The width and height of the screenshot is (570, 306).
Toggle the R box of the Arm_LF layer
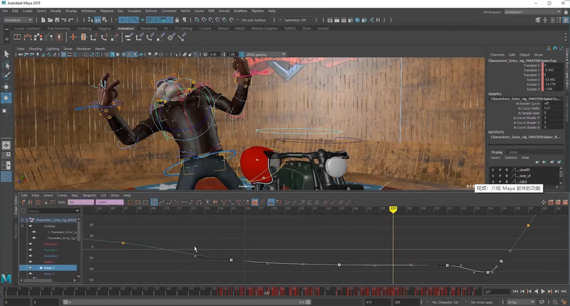pyautogui.click(x=507, y=176)
